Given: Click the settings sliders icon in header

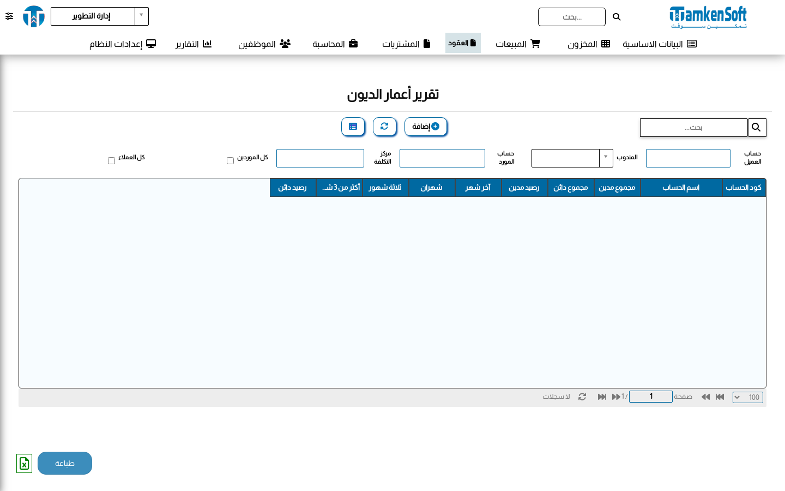Looking at the screenshot, I should click(9, 16).
